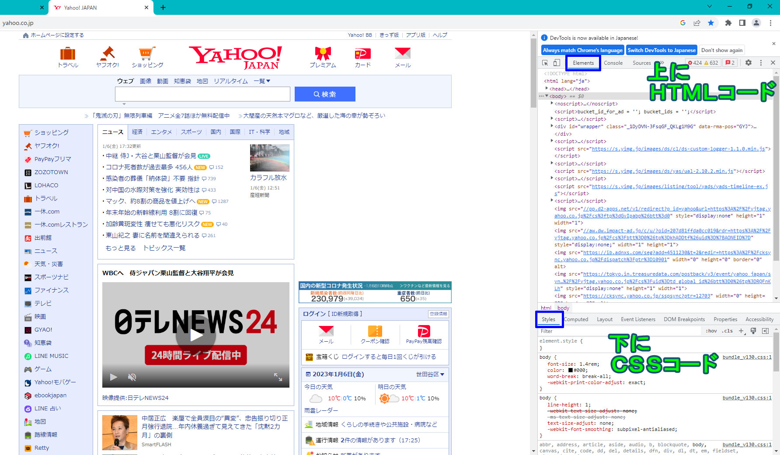780x455 pixels.
Task: Expand the news video to fullscreen
Action: (278, 377)
